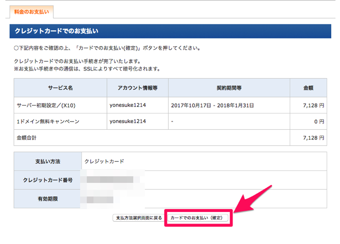Select the 1ドメイン無料キャンペーン service cell
340x244 pixels.
coord(48,122)
